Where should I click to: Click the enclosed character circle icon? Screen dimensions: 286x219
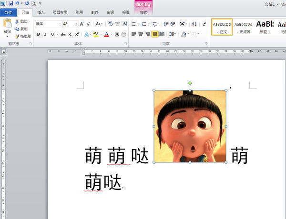[x=124, y=34]
